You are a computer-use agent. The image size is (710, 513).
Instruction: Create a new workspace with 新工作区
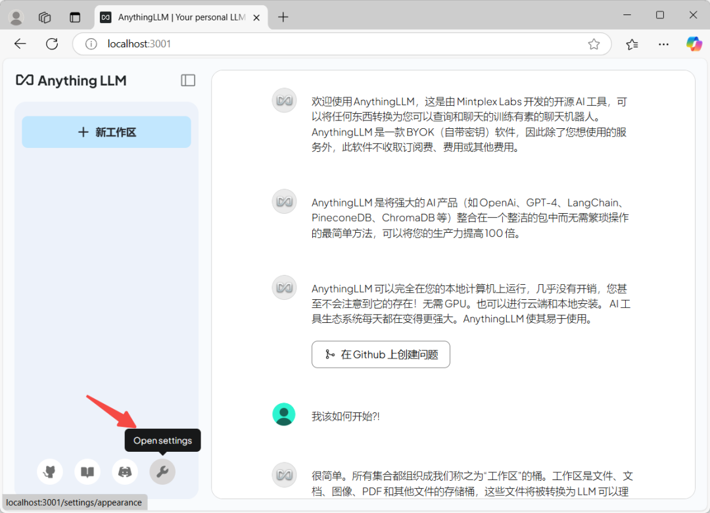pos(106,132)
